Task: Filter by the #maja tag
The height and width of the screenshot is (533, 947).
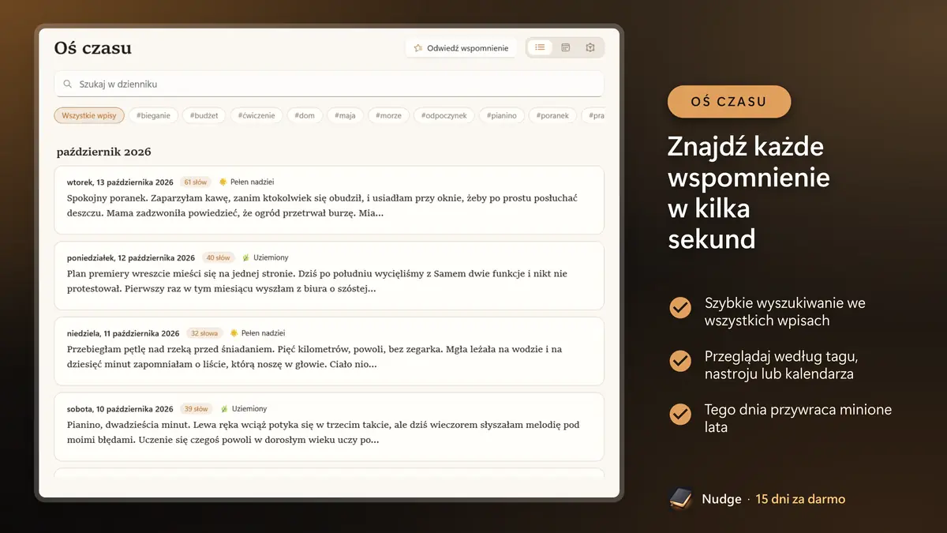Action: point(345,115)
